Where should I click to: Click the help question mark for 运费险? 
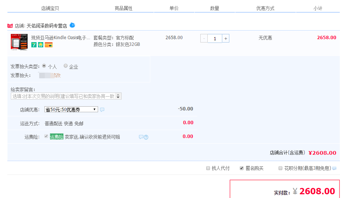point(146,137)
